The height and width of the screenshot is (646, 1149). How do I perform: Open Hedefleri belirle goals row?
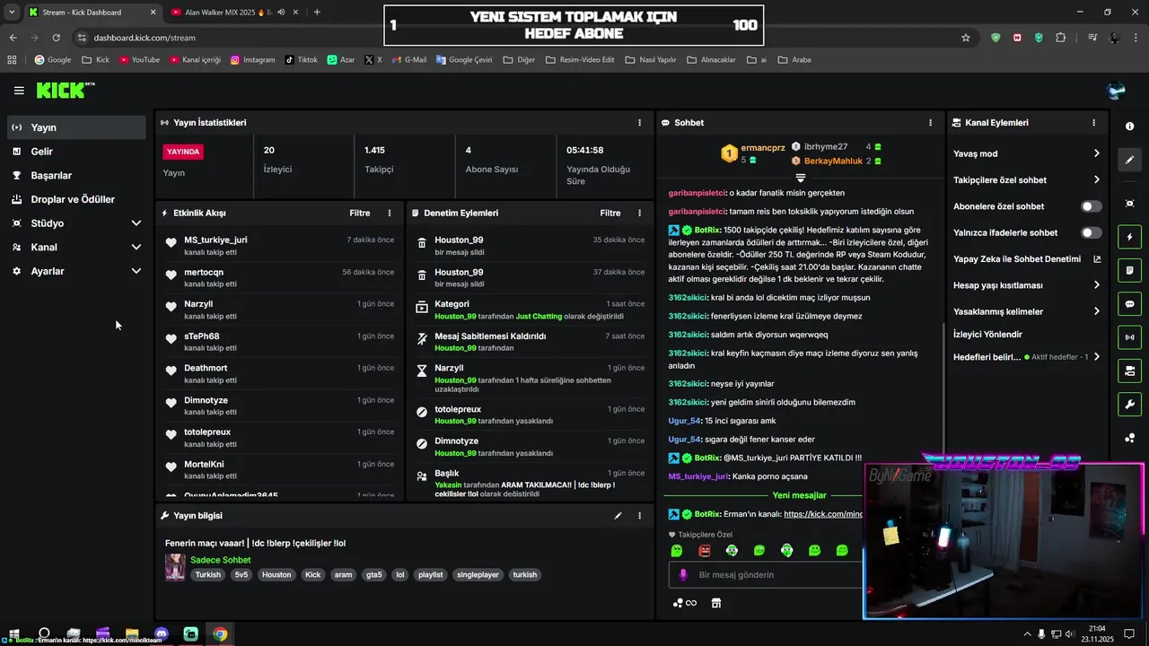1027,357
